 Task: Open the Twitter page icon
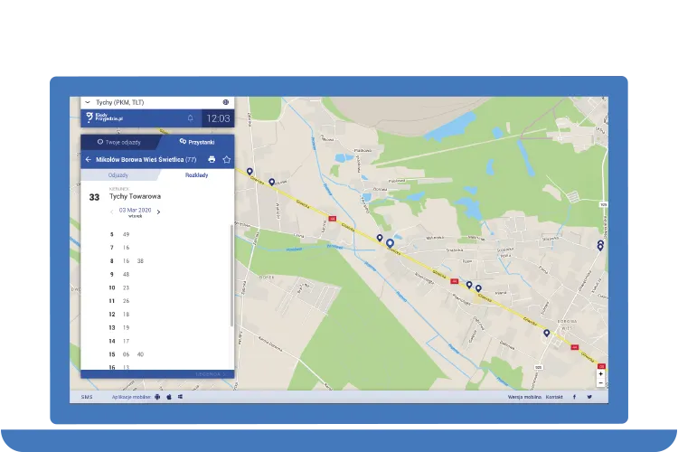point(589,397)
